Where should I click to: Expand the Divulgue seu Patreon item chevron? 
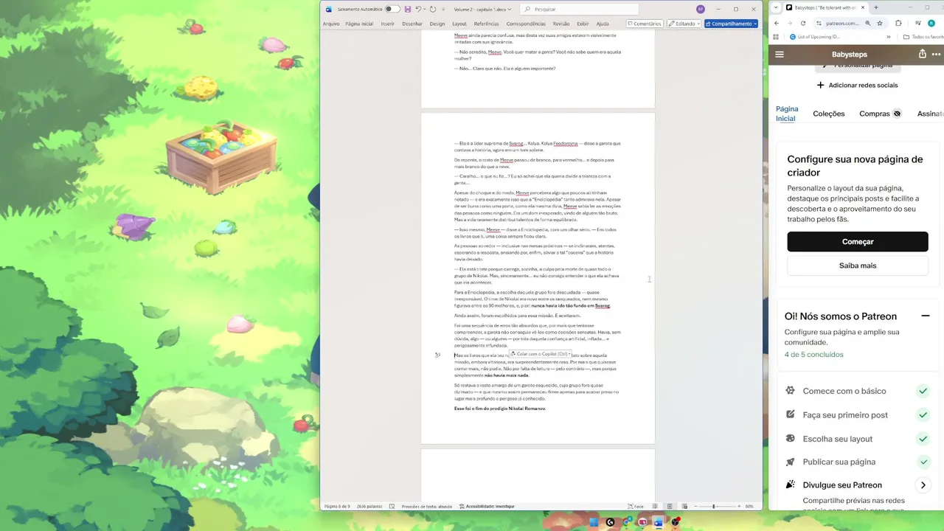(x=923, y=485)
